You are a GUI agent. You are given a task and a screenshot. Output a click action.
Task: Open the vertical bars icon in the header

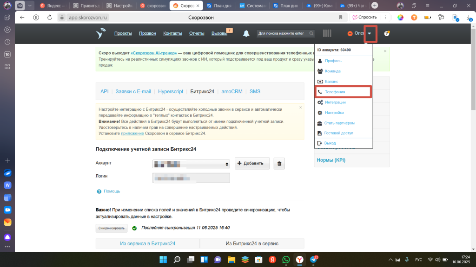point(327,33)
